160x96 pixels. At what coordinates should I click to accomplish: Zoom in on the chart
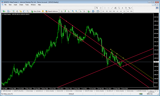pyautogui.click(x=73, y=11)
